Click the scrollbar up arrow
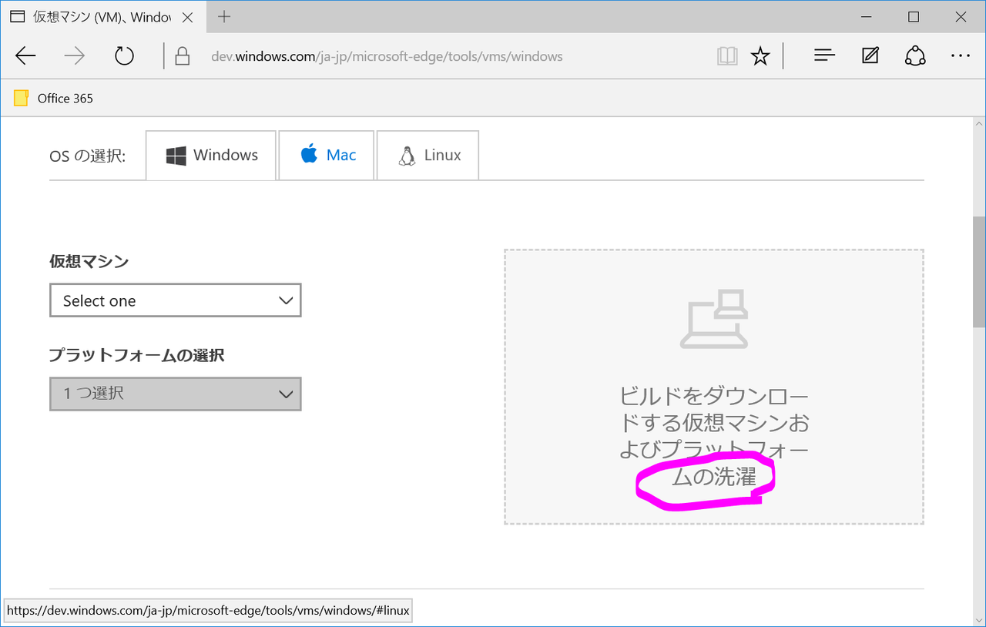This screenshot has width=986, height=627. click(x=979, y=125)
